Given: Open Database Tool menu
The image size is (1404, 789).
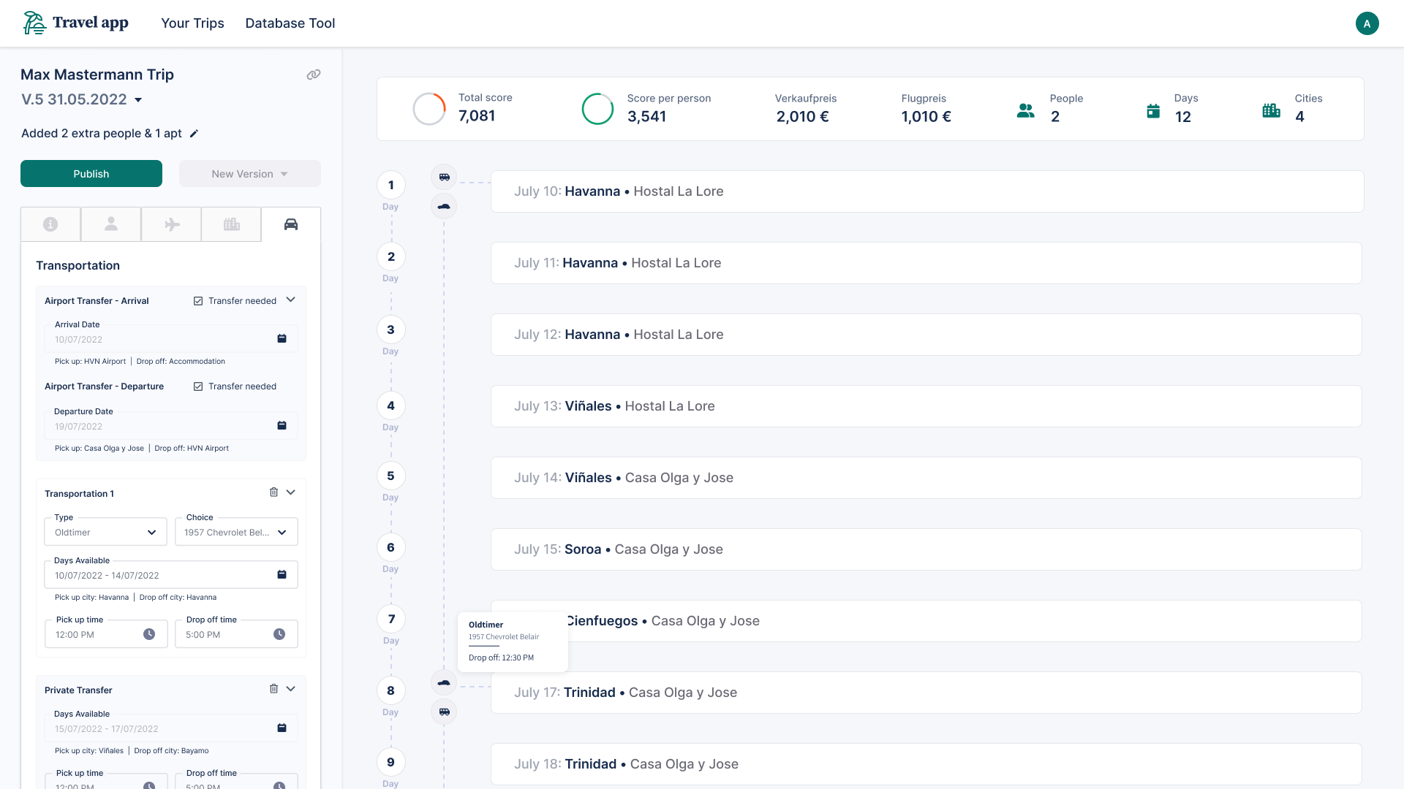Looking at the screenshot, I should tap(290, 23).
